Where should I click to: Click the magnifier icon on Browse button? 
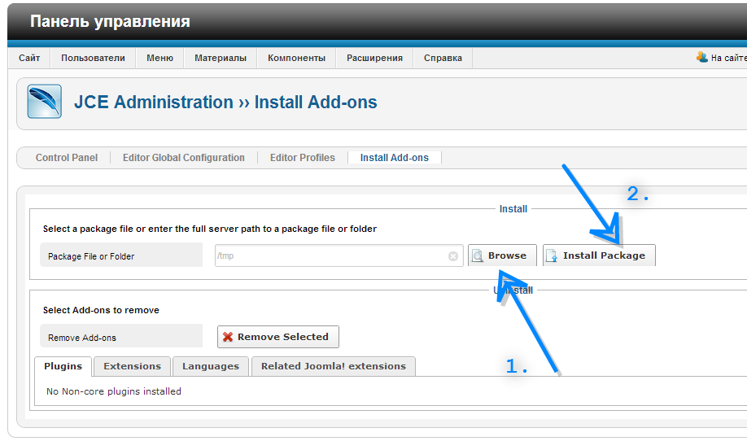click(478, 255)
